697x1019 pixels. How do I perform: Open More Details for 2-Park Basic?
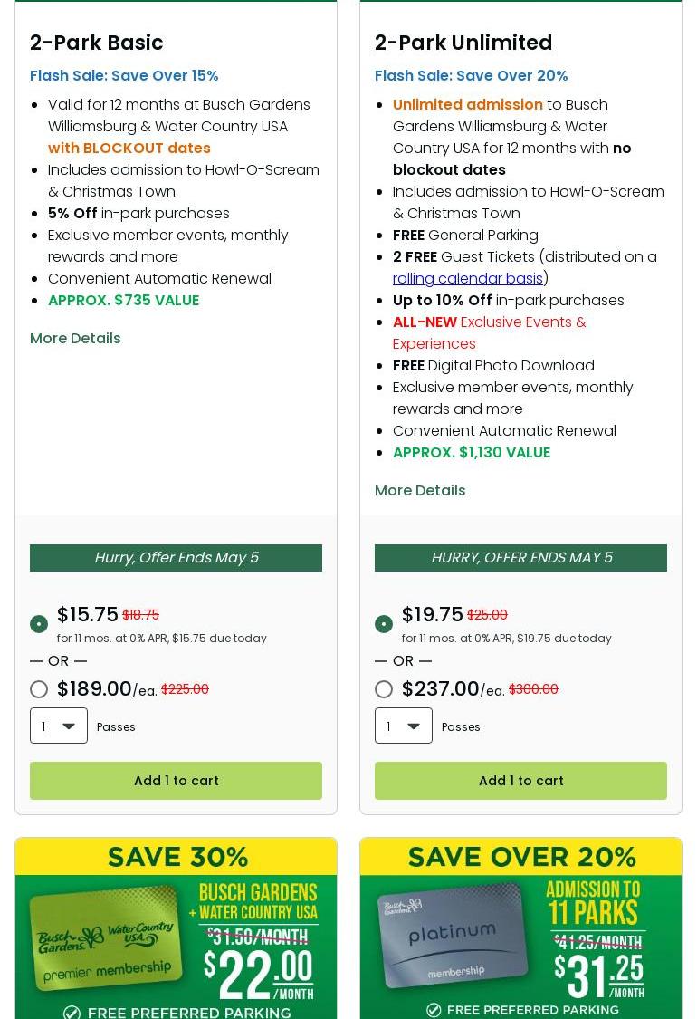(75, 338)
